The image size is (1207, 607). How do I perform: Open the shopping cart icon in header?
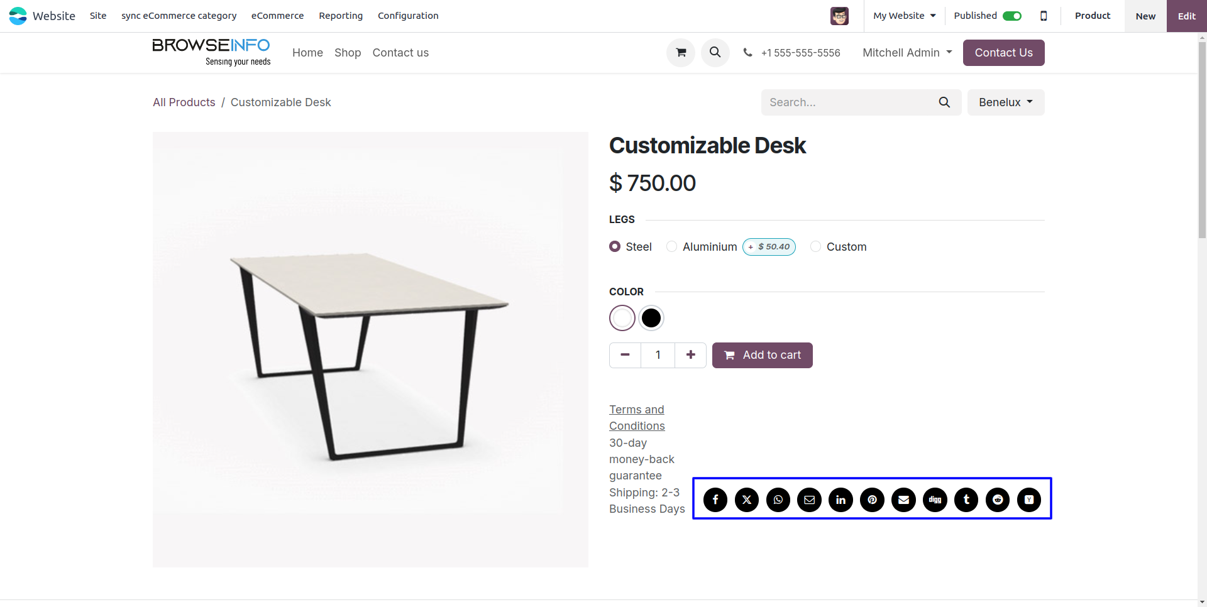681,53
